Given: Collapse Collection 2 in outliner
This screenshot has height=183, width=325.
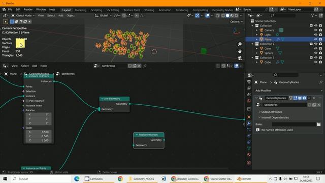Looking at the screenshot, I should point(252,44).
